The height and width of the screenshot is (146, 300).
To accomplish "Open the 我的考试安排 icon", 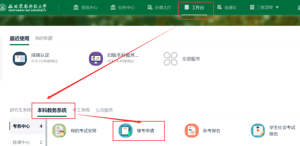I will click(x=59, y=131).
